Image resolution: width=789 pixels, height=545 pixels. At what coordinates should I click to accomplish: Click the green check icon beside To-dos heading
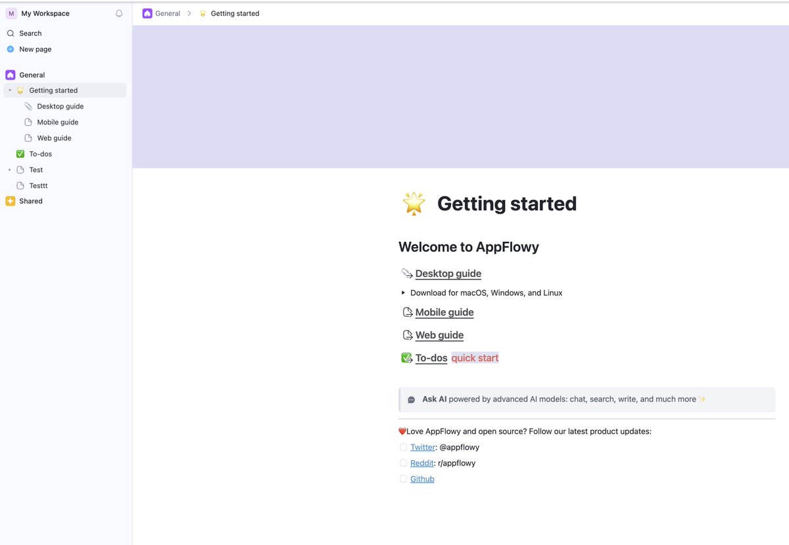point(407,358)
